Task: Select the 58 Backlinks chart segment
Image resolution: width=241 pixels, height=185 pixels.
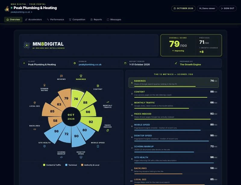Action: coord(55,121)
